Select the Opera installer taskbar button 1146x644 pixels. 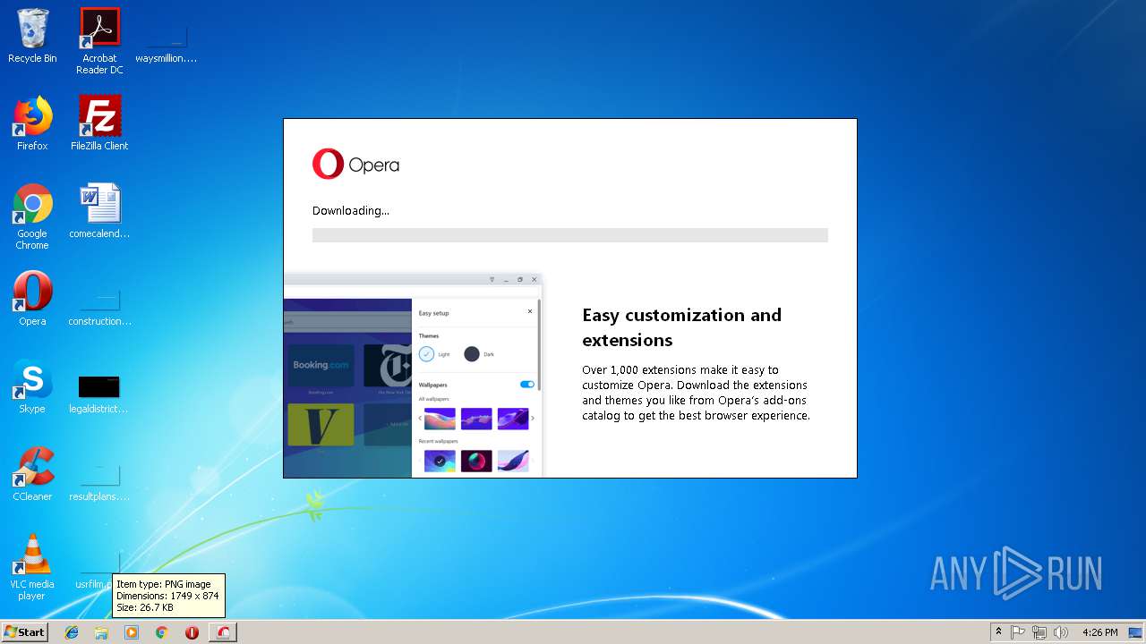pyautogui.click(x=223, y=632)
